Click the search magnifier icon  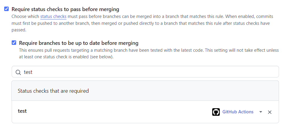(18, 72)
